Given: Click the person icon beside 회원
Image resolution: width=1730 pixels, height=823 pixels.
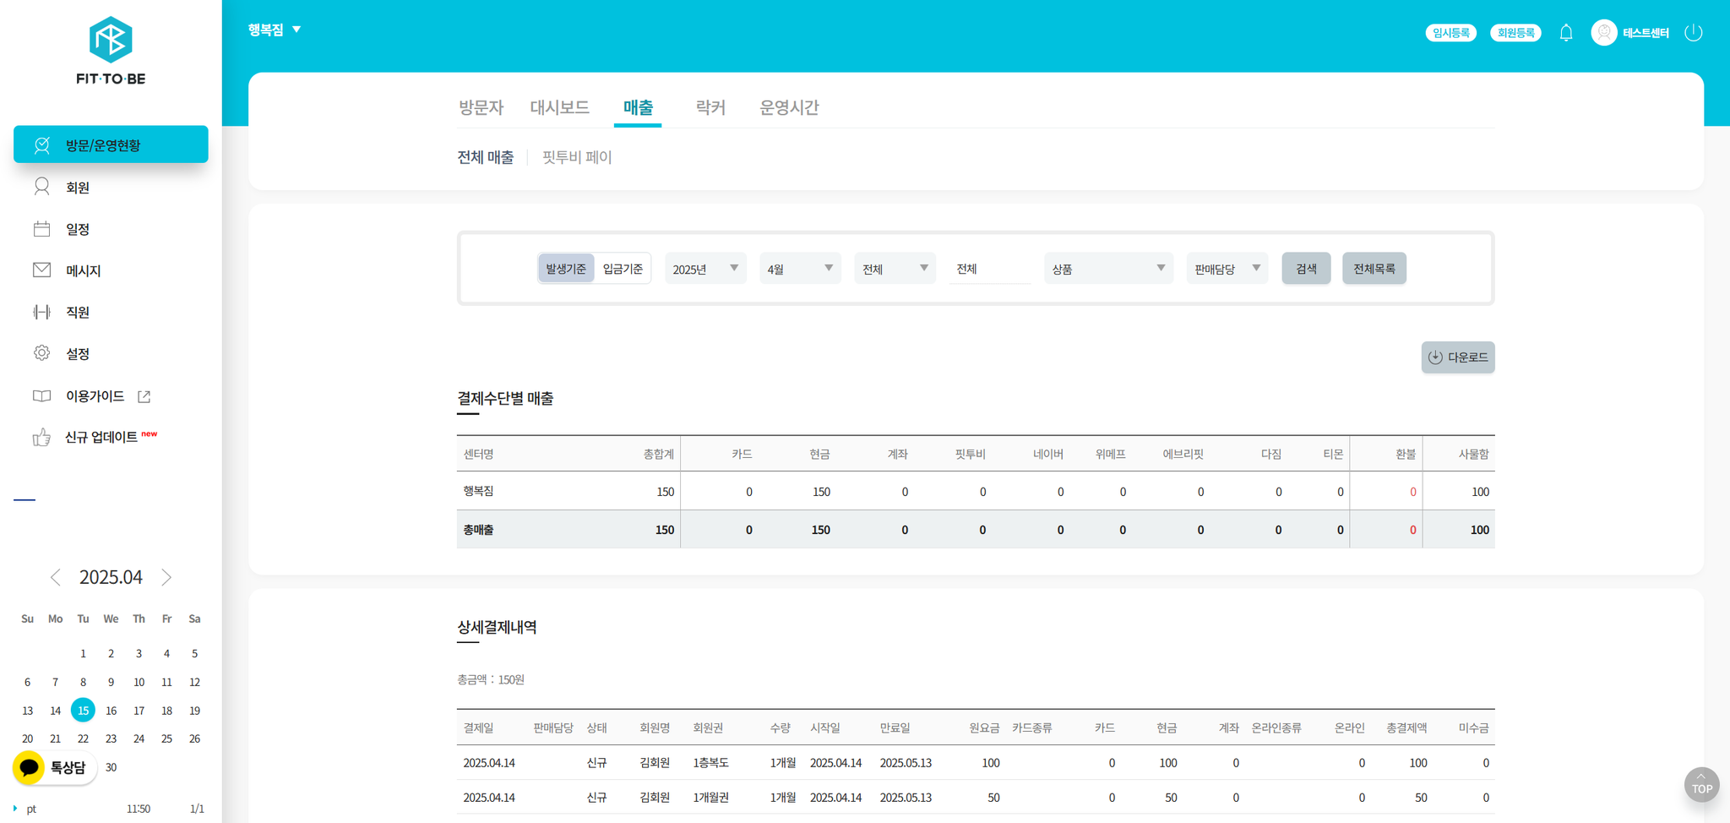Looking at the screenshot, I should pos(41,187).
